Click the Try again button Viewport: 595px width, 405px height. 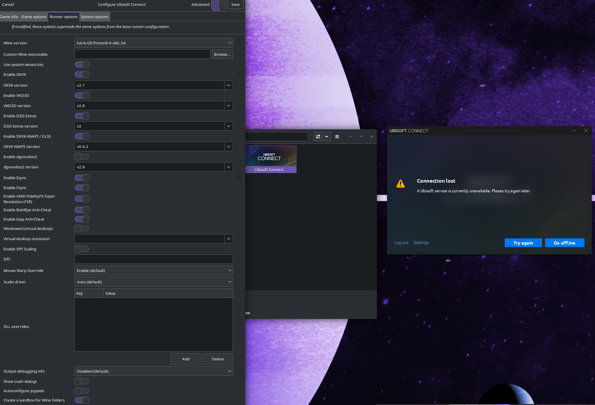523,243
